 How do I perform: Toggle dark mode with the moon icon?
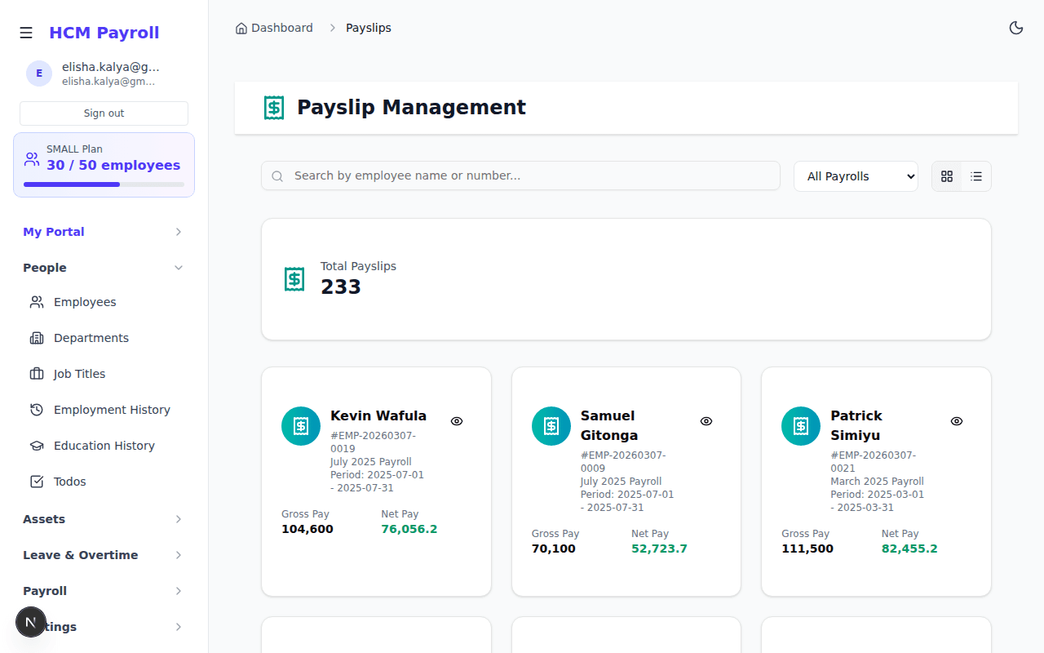point(1016,27)
